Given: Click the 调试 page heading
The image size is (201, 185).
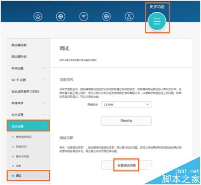Looking at the screenshot, I should click(64, 48).
